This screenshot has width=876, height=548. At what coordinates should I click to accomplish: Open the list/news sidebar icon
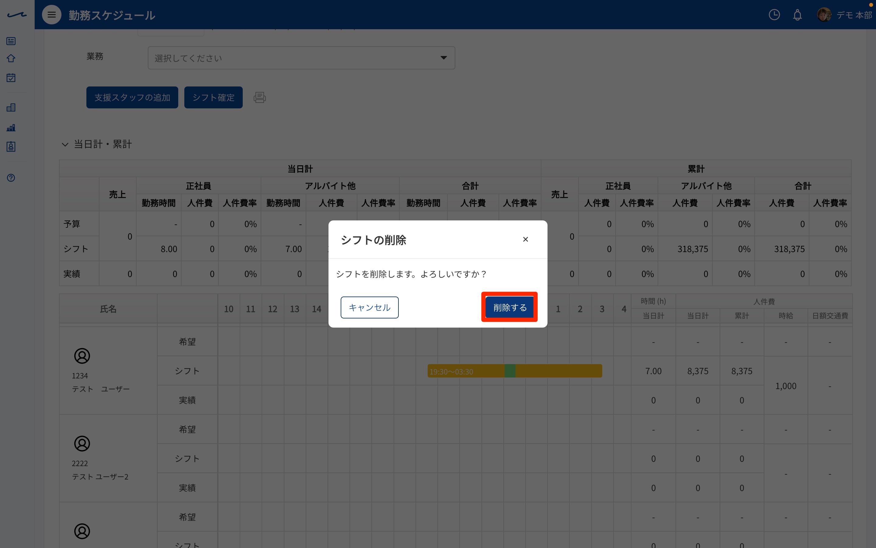11,41
